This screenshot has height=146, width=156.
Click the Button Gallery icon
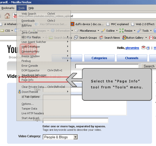[124, 38]
